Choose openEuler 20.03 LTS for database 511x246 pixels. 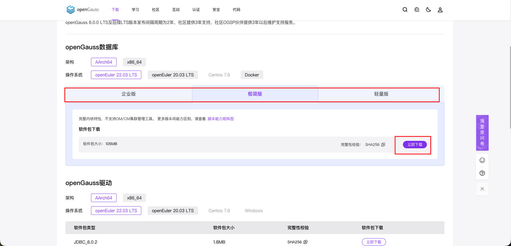173,75
